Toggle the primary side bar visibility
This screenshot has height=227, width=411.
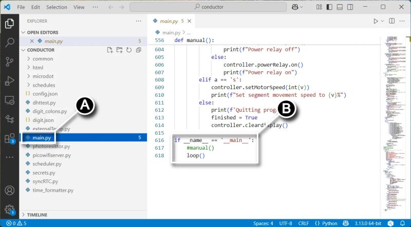(329, 7)
